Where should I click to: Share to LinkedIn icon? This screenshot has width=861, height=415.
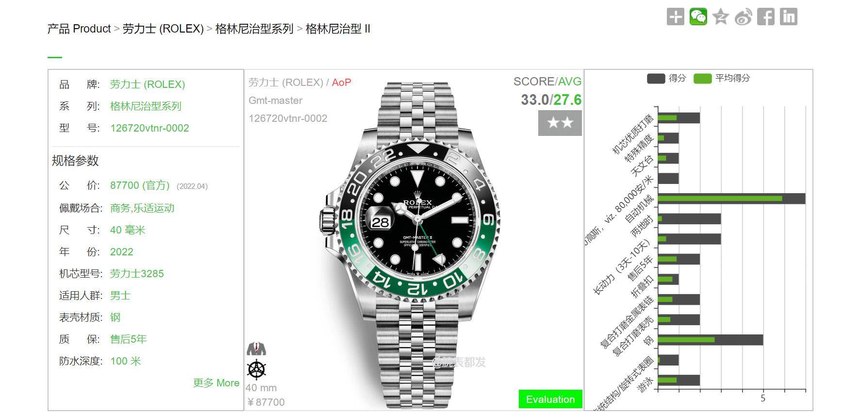[x=789, y=17]
